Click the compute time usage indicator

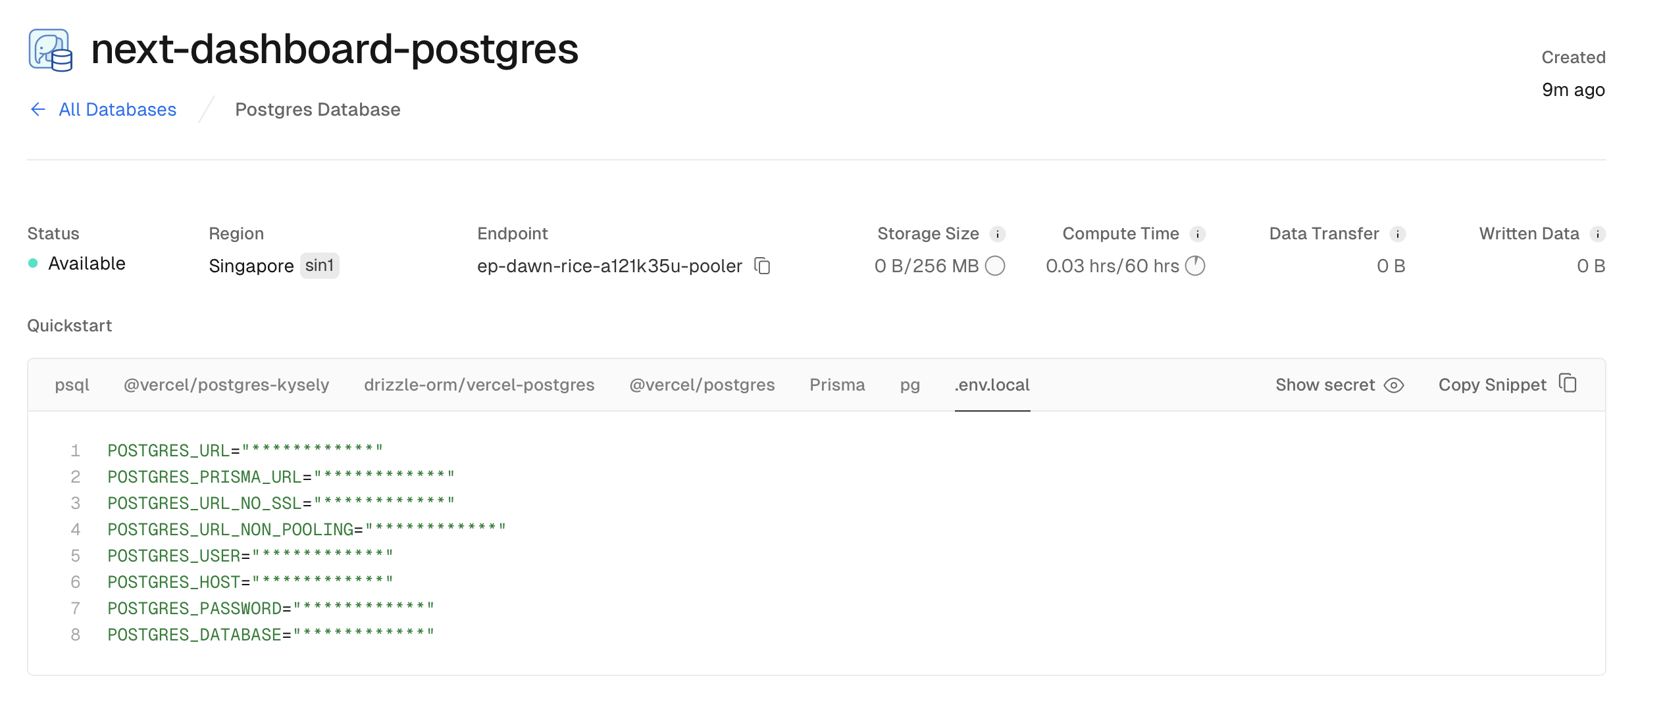1195,266
